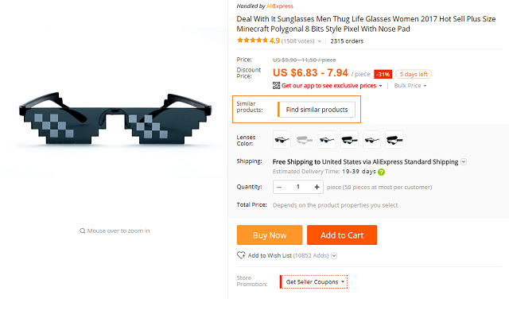Click the Buy Now button
This screenshot has width=509, height=318.
[x=270, y=235]
